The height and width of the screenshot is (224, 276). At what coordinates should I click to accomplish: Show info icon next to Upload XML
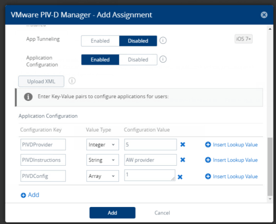[x=72, y=81]
